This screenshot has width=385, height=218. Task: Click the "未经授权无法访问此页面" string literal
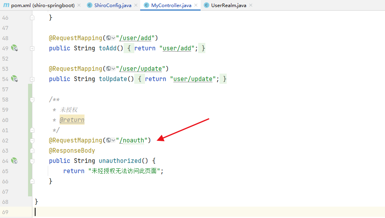tap(124, 171)
